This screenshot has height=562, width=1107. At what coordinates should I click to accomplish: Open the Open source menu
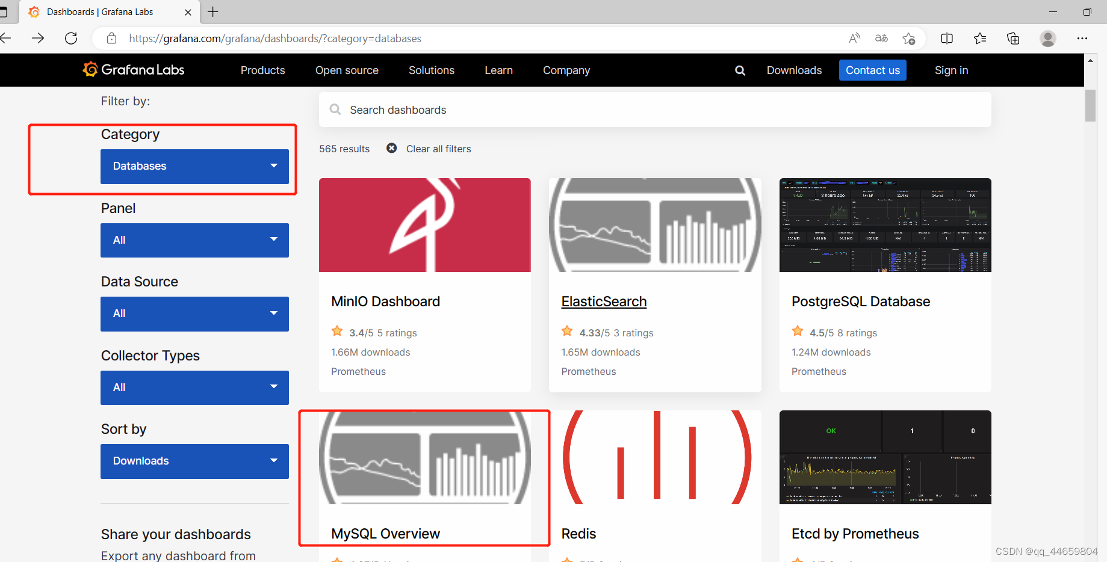[x=347, y=70]
